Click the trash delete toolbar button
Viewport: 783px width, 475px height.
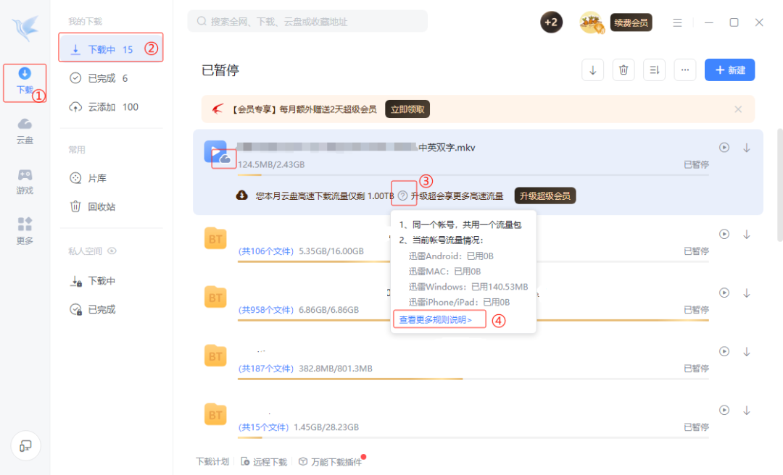point(623,70)
